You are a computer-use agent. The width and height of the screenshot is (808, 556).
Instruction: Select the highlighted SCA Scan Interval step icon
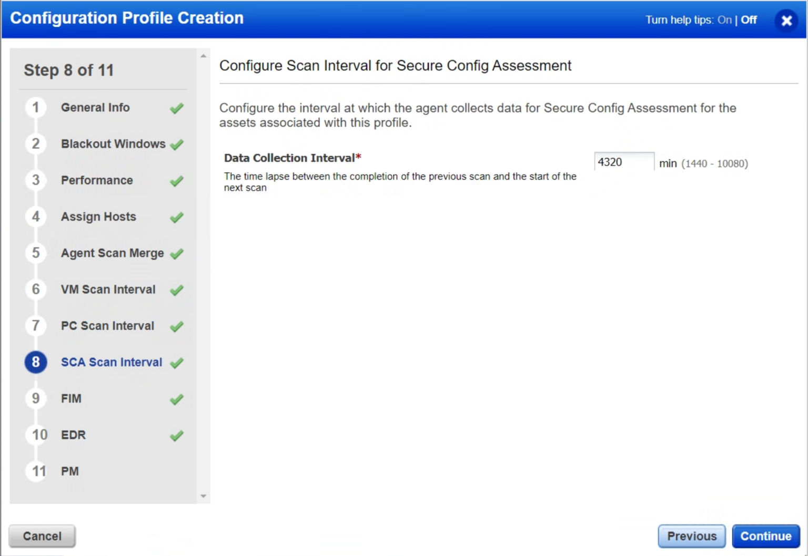35,362
